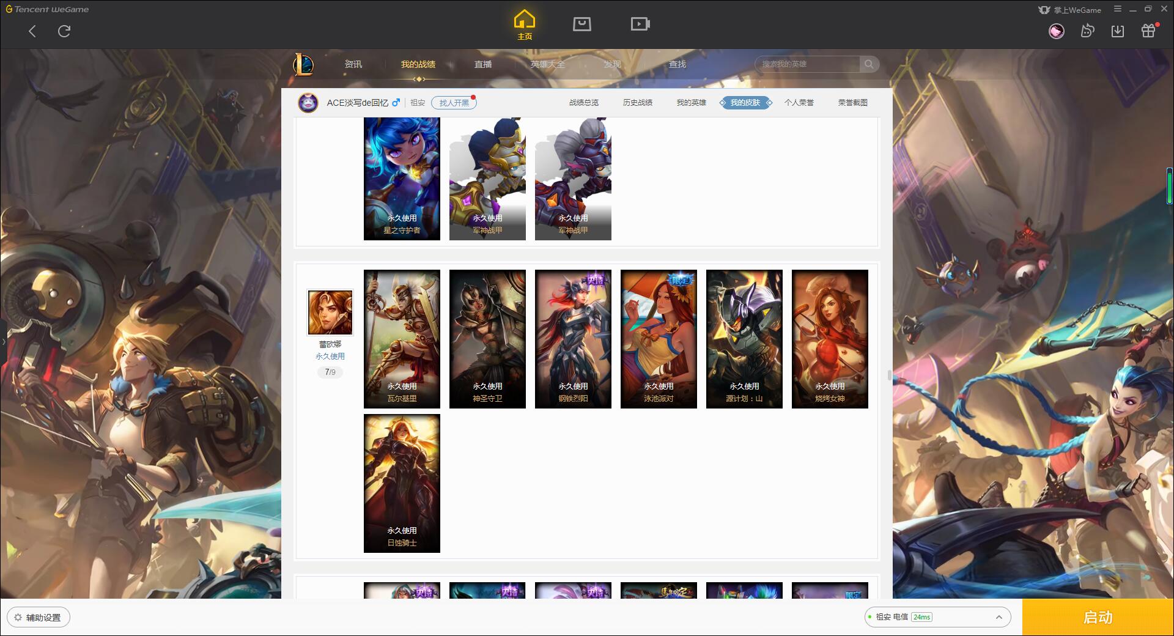Click the 星之守护者 skin card
This screenshot has width=1174, height=636.
[402, 179]
